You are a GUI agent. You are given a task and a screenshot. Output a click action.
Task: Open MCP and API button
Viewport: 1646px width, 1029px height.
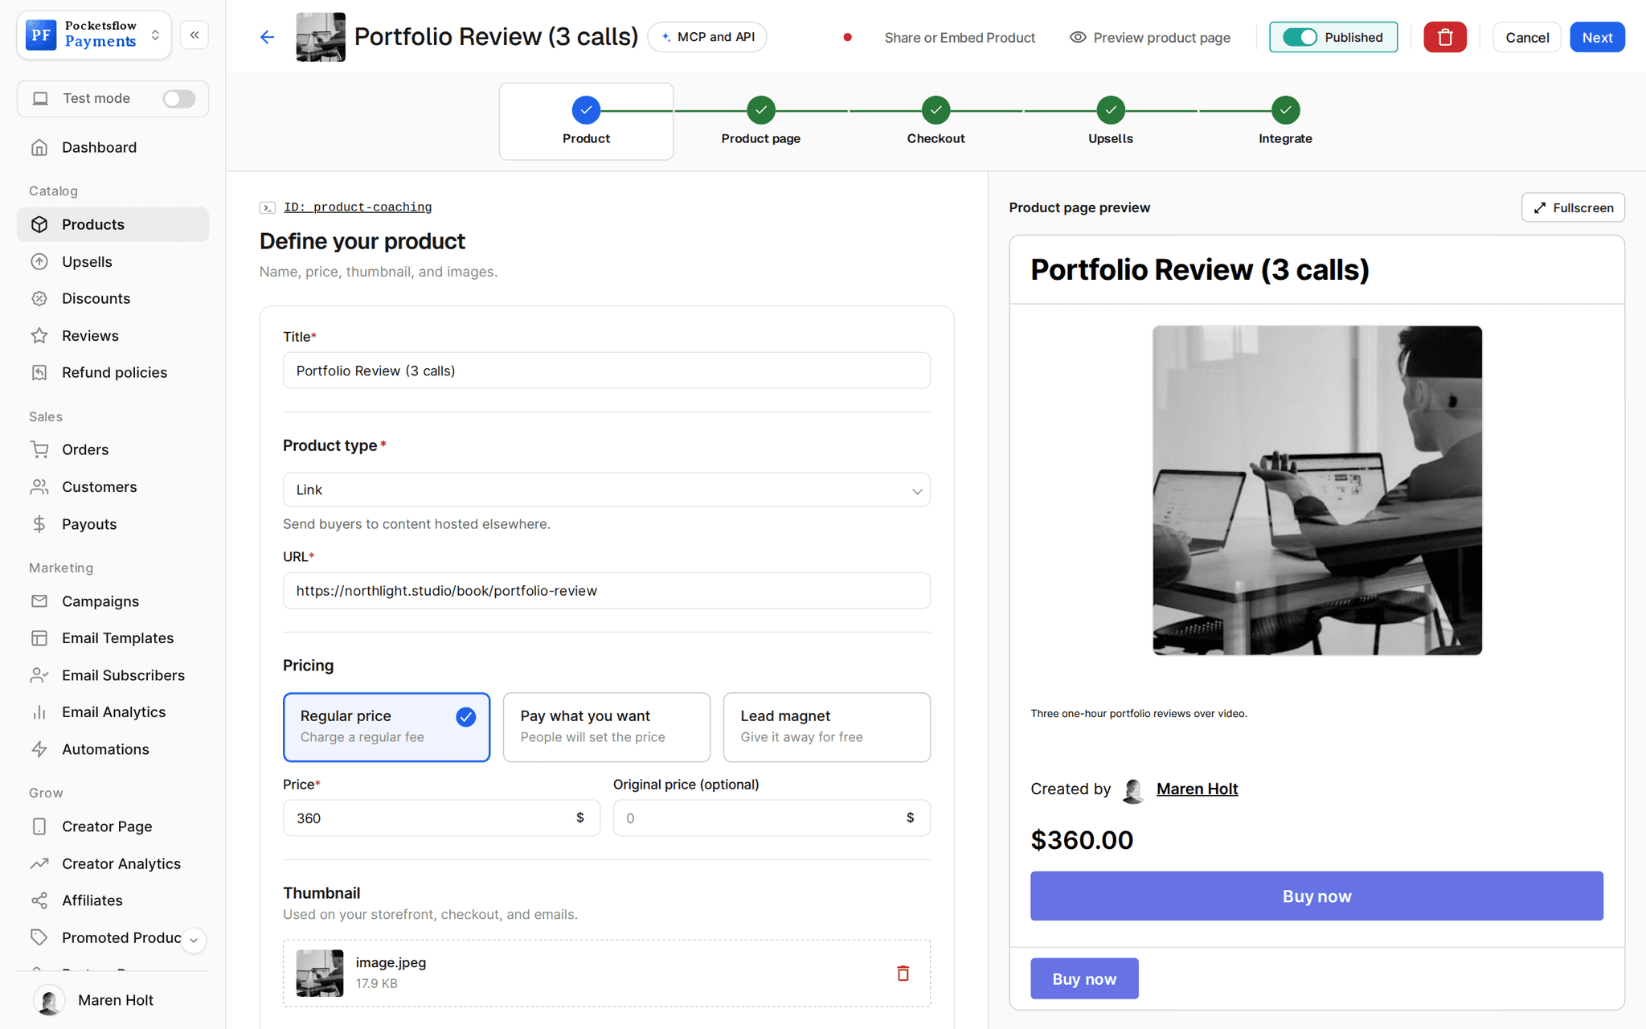point(707,37)
